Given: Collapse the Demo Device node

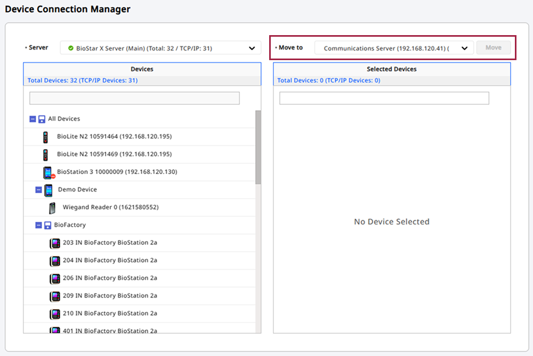Looking at the screenshot, I should coord(38,190).
